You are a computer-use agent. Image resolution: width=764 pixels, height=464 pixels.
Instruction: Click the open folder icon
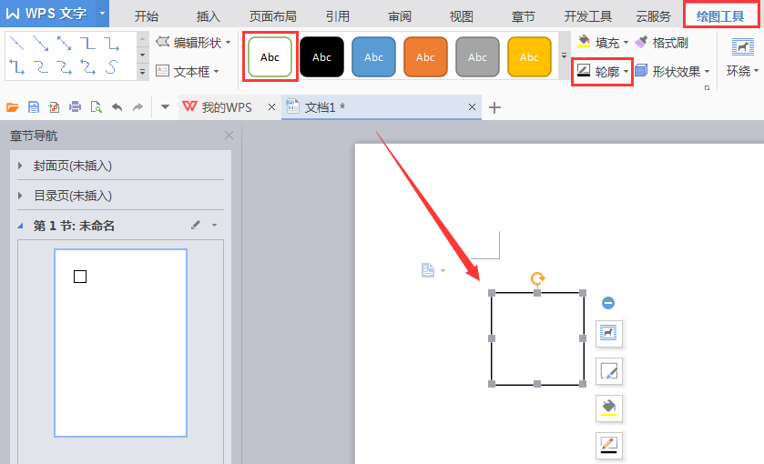[x=13, y=107]
